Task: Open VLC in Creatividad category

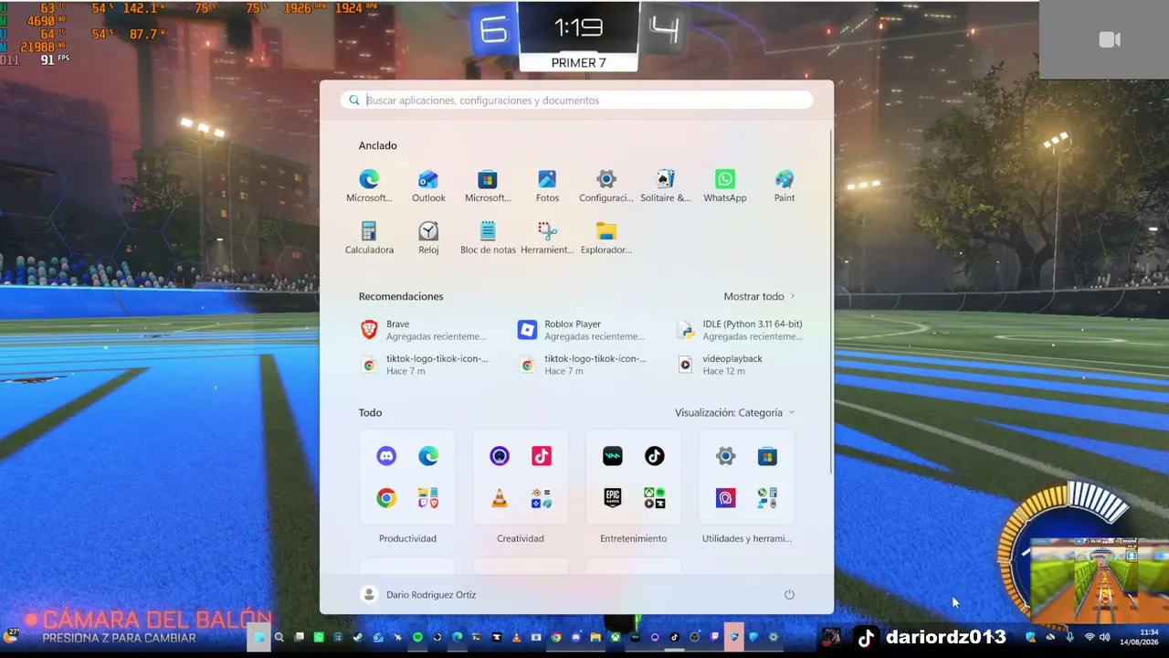Action: click(x=500, y=498)
